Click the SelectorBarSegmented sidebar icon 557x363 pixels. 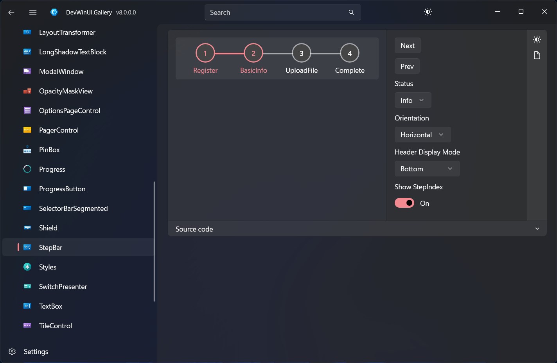click(27, 208)
